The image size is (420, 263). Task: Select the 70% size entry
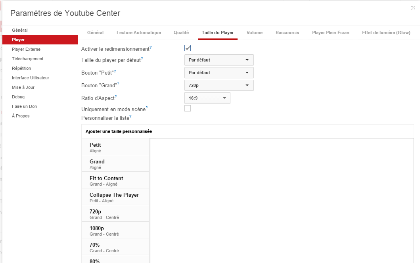tap(115, 247)
